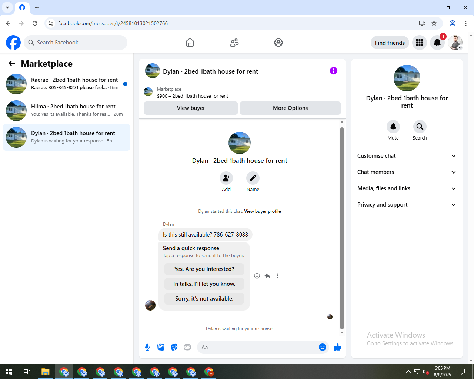Viewport: 474px width, 379px height.
Task: Open the Hilma conversation
Action: click(x=67, y=111)
